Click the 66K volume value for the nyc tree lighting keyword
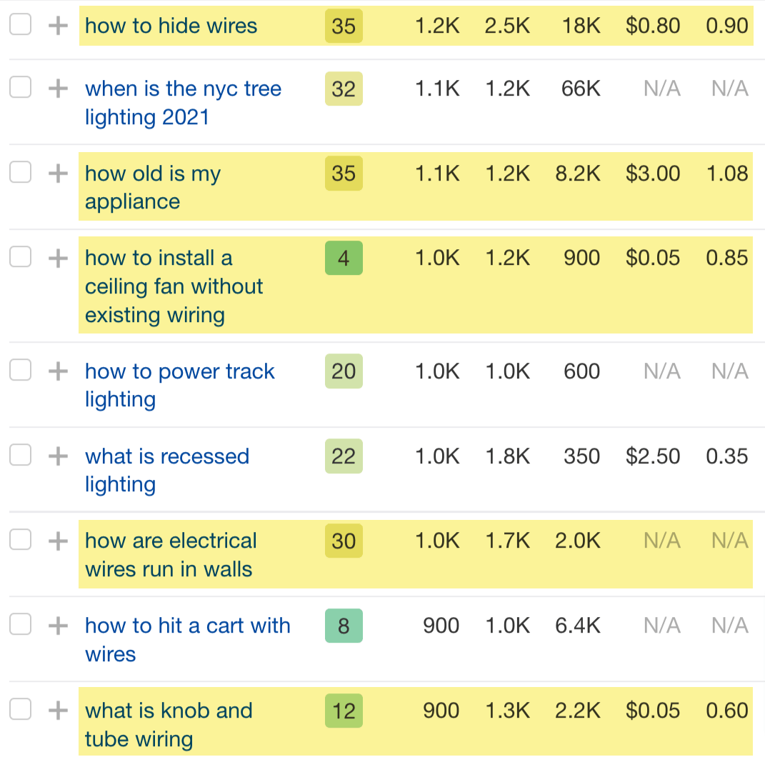 point(581,89)
